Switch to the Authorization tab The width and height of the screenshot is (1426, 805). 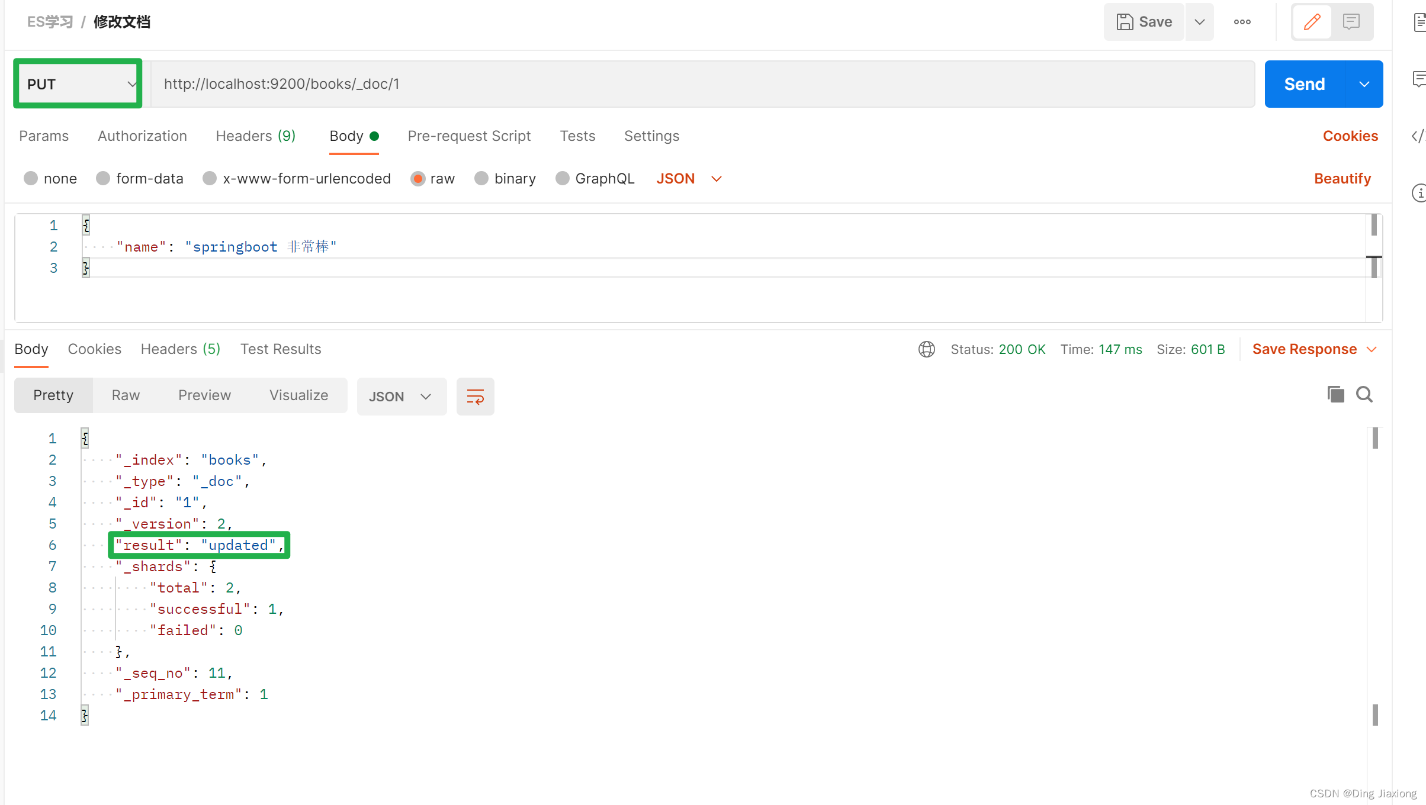coord(142,136)
